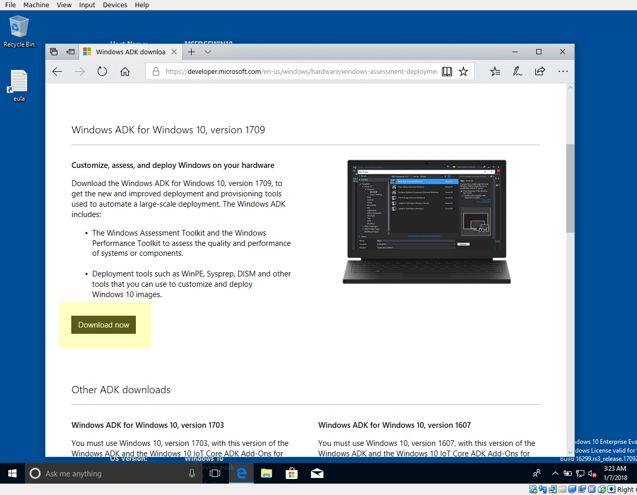The image size is (637, 495).
Task: Open the File menu of VirtualBox
Action: [x=10, y=5]
